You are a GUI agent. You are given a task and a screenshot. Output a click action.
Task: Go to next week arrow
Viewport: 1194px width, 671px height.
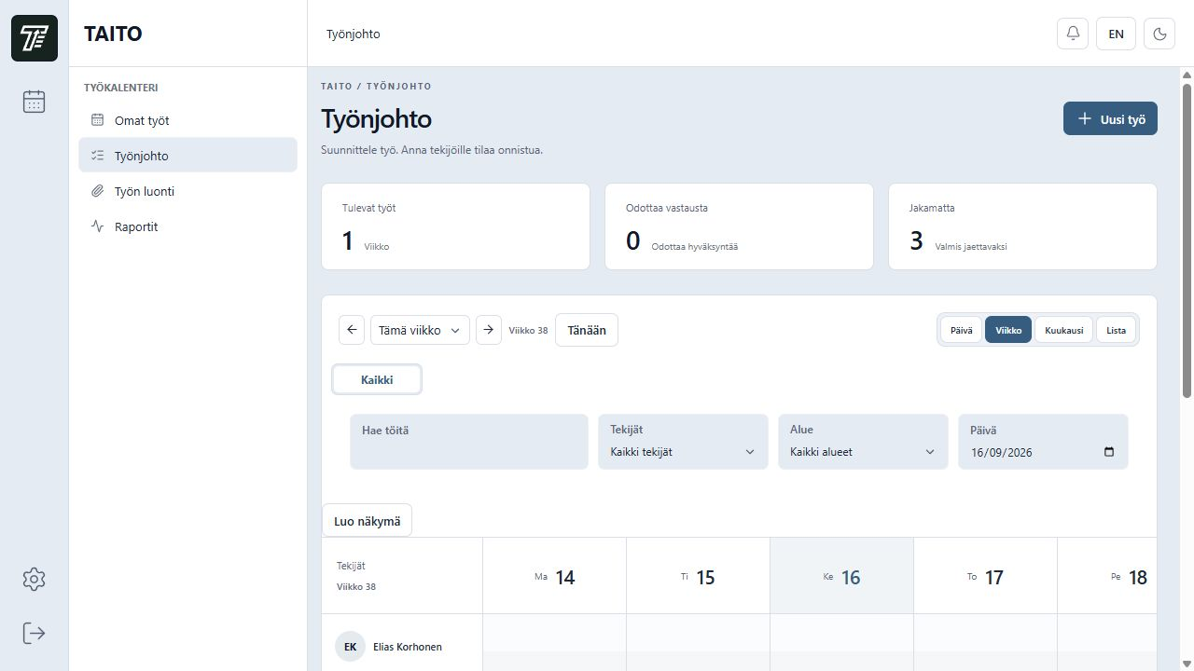coord(489,330)
